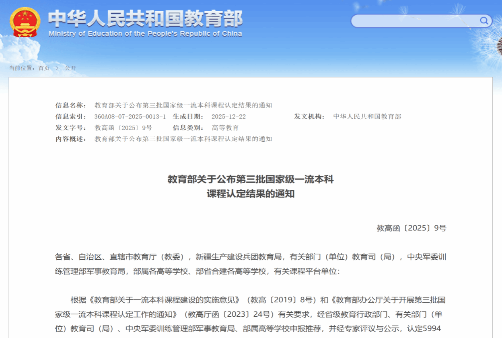Open 公开 breadcrumb link
This screenshot has width=502, height=338.
point(70,68)
